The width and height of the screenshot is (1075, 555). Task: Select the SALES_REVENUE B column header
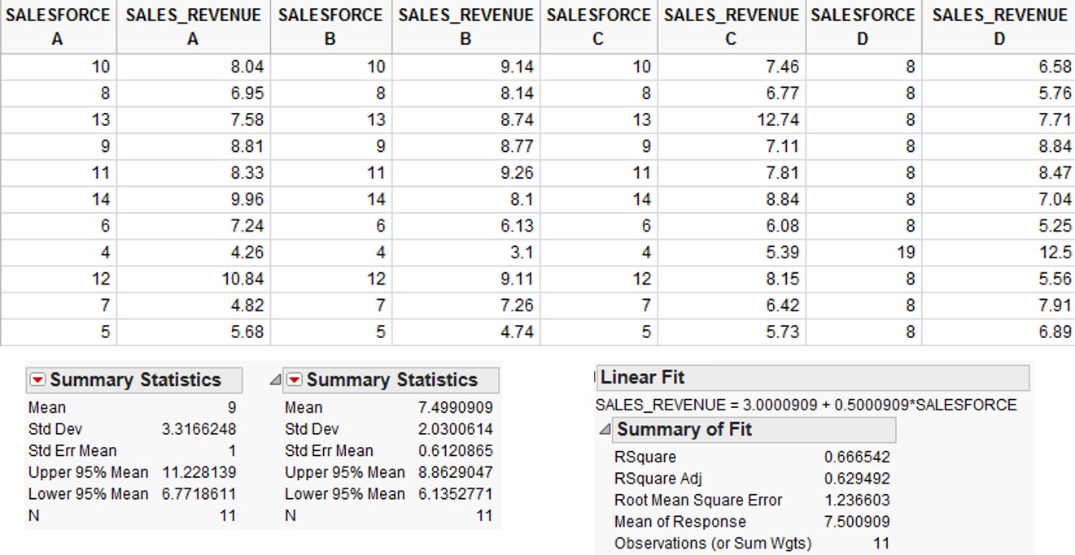(465, 27)
